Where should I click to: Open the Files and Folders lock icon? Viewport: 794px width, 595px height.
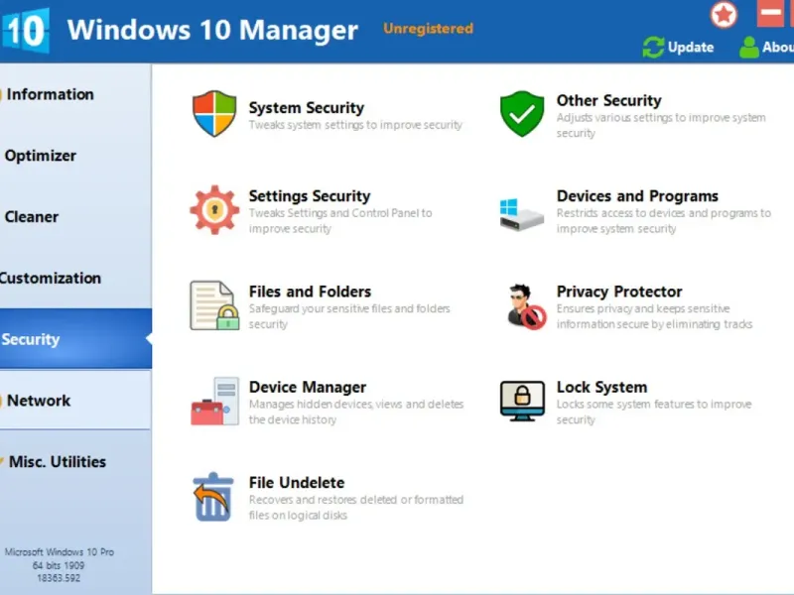pyautogui.click(x=214, y=305)
